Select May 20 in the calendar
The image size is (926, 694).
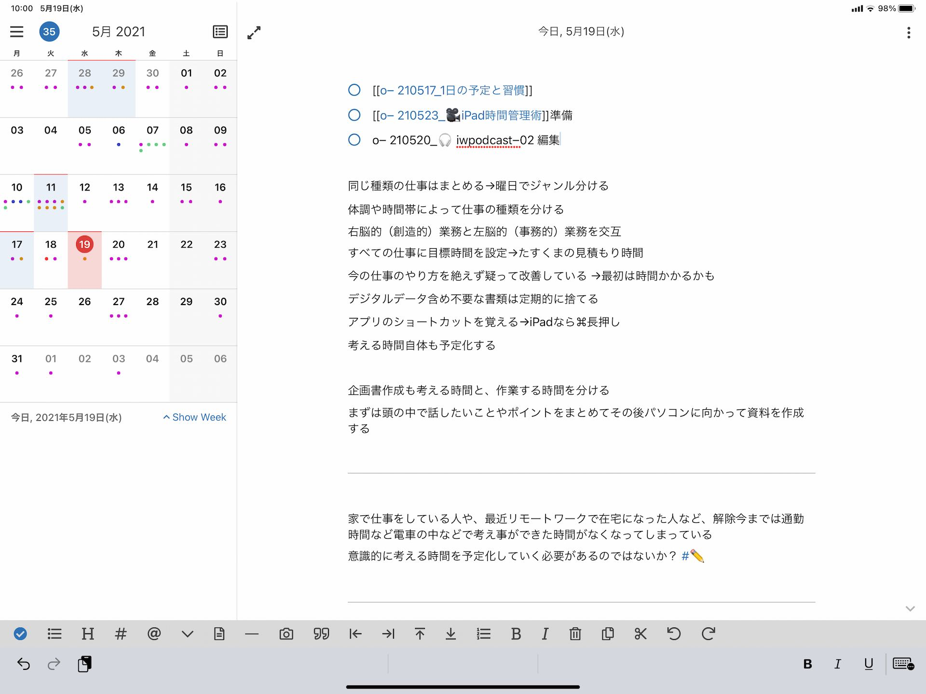(x=119, y=245)
